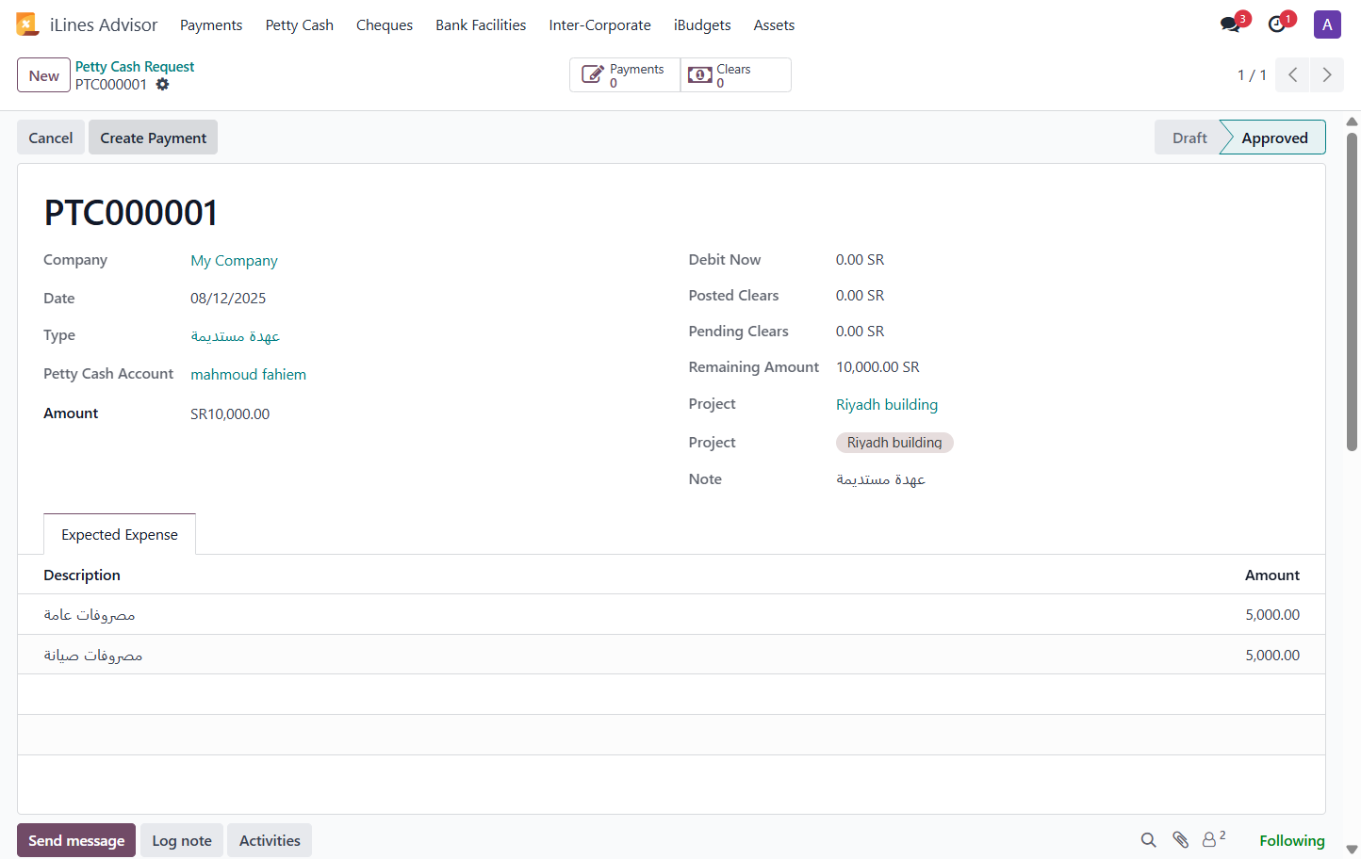Open the Petty Cash Request breadcrumb
Viewport: 1361px width, 859px height.
[135, 67]
